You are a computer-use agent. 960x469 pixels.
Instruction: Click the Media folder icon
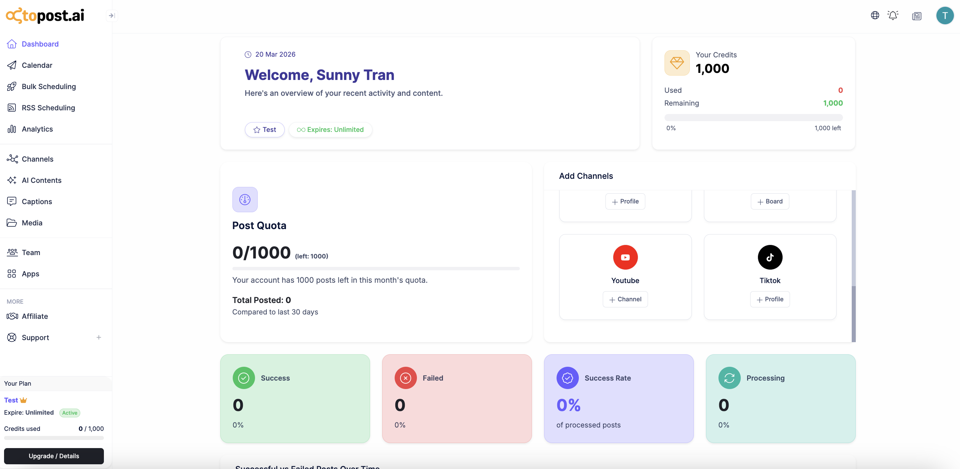click(11, 223)
